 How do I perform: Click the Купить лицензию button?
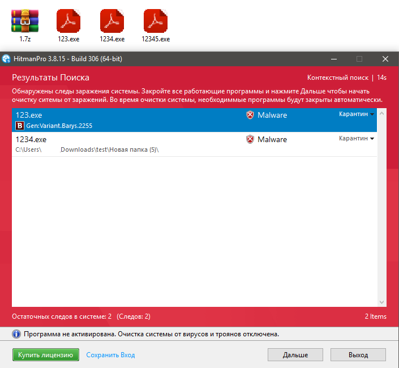pos(45,355)
